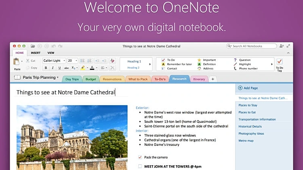Viewport: 303px width, 170px height.
Task: Apply the To Do tag
Action: (168, 60)
